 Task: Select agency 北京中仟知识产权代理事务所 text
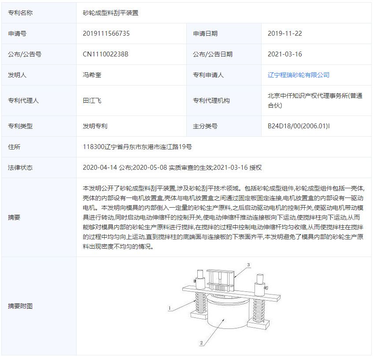(x=308, y=96)
